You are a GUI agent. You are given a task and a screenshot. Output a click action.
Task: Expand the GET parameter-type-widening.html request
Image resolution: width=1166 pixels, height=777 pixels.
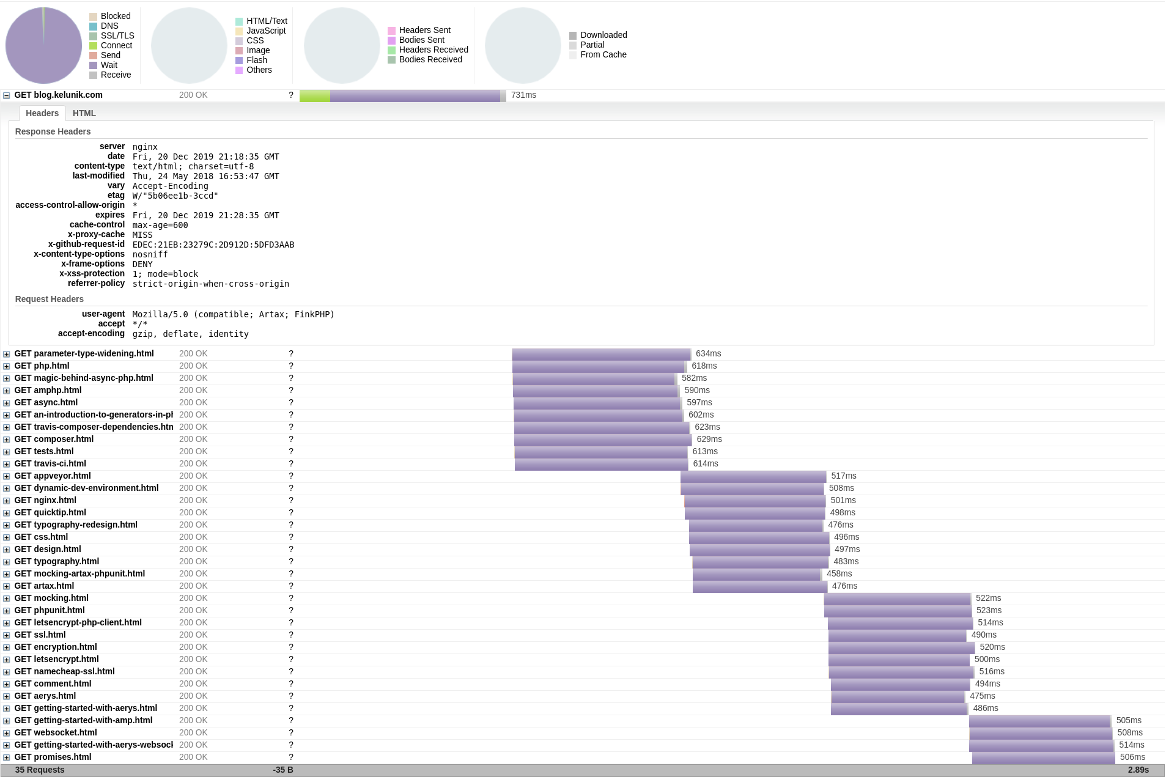[7, 354]
